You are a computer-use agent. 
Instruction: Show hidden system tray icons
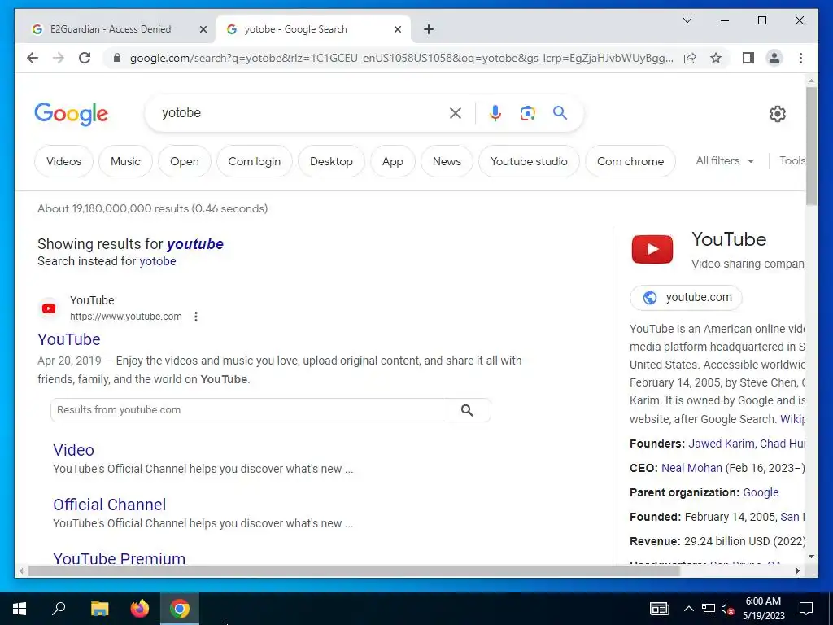click(688, 609)
